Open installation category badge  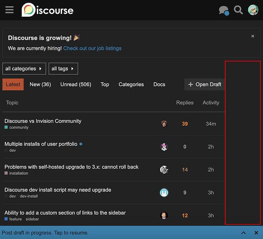click(x=16, y=173)
